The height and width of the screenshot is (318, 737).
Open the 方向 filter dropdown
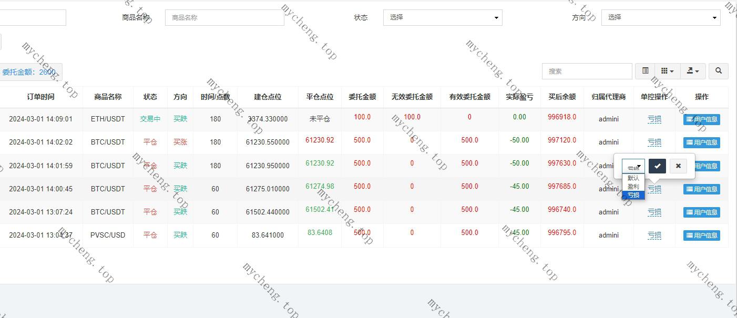coord(661,17)
